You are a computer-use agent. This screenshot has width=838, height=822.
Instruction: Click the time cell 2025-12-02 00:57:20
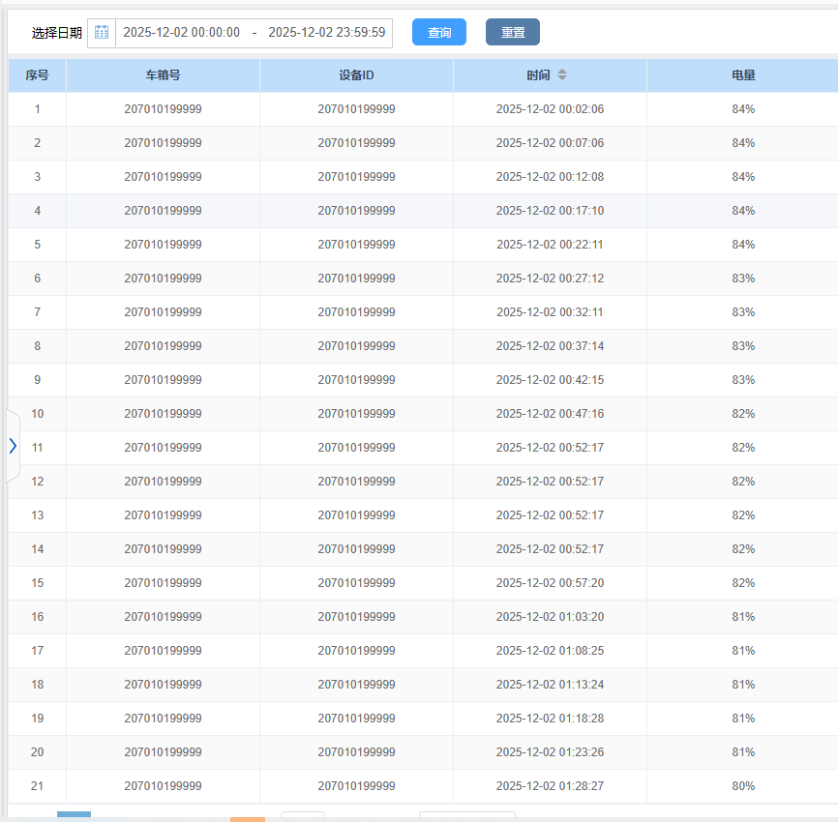550,583
